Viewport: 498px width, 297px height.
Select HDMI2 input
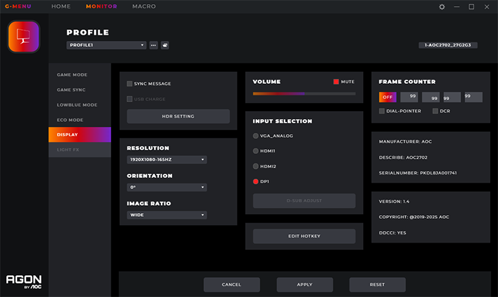256,166
